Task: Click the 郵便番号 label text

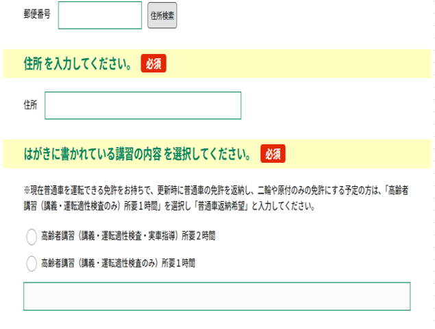Action: [37, 14]
